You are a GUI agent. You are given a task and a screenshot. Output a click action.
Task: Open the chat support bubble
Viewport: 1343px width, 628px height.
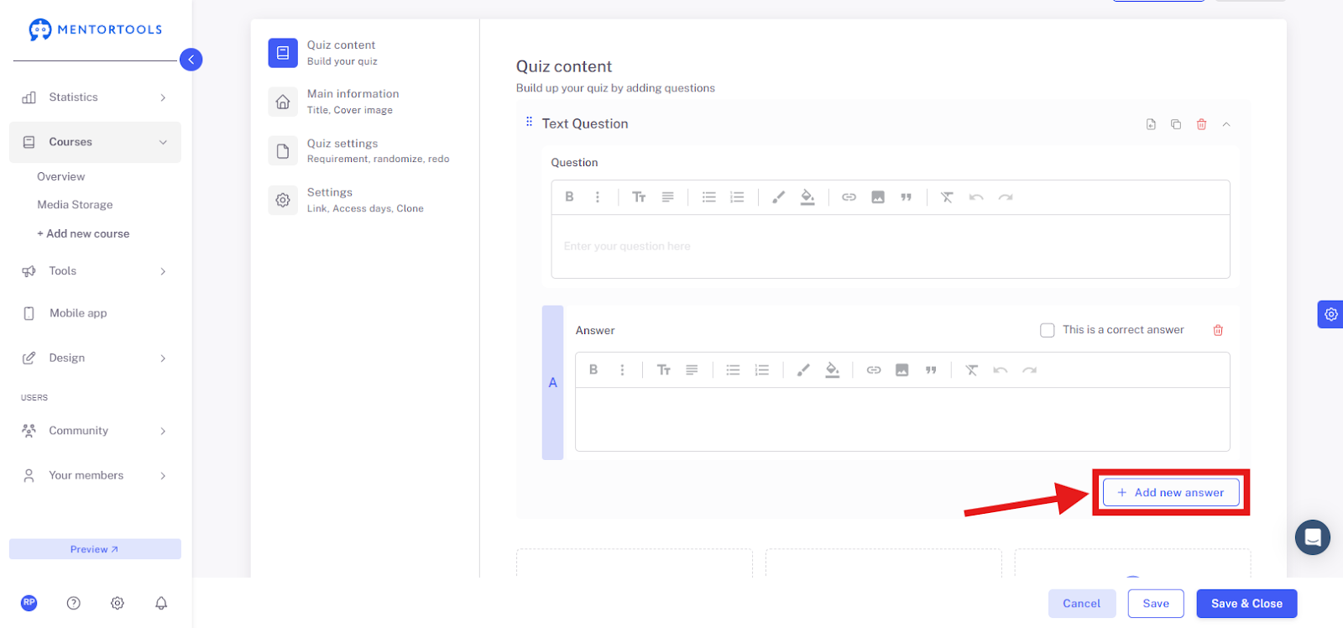pyautogui.click(x=1313, y=537)
